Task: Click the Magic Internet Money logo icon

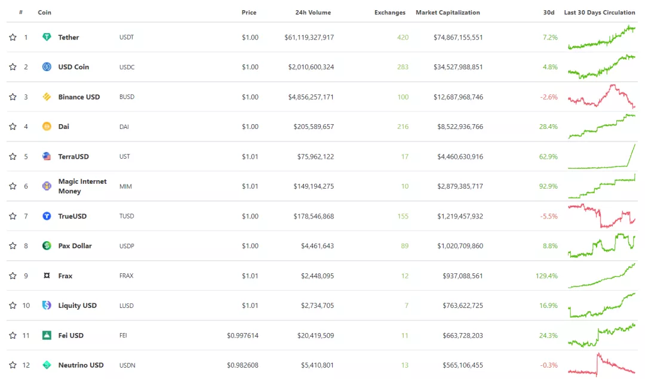Action: (x=47, y=186)
